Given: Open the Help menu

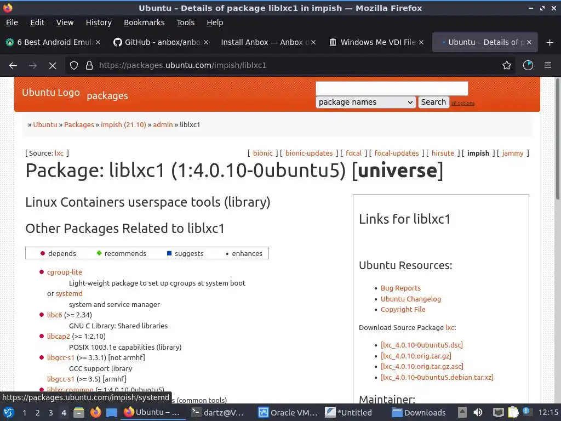Looking at the screenshot, I should click(x=215, y=22).
